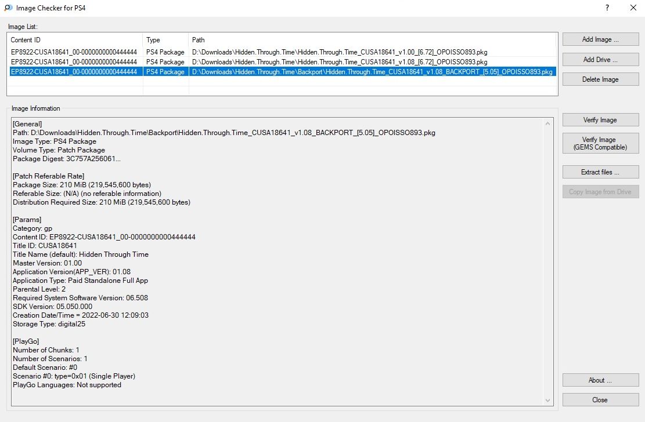Click PlayGo Languages: Not supported line
Viewport: 645px width, 422px height.
pyautogui.click(x=67, y=385)
